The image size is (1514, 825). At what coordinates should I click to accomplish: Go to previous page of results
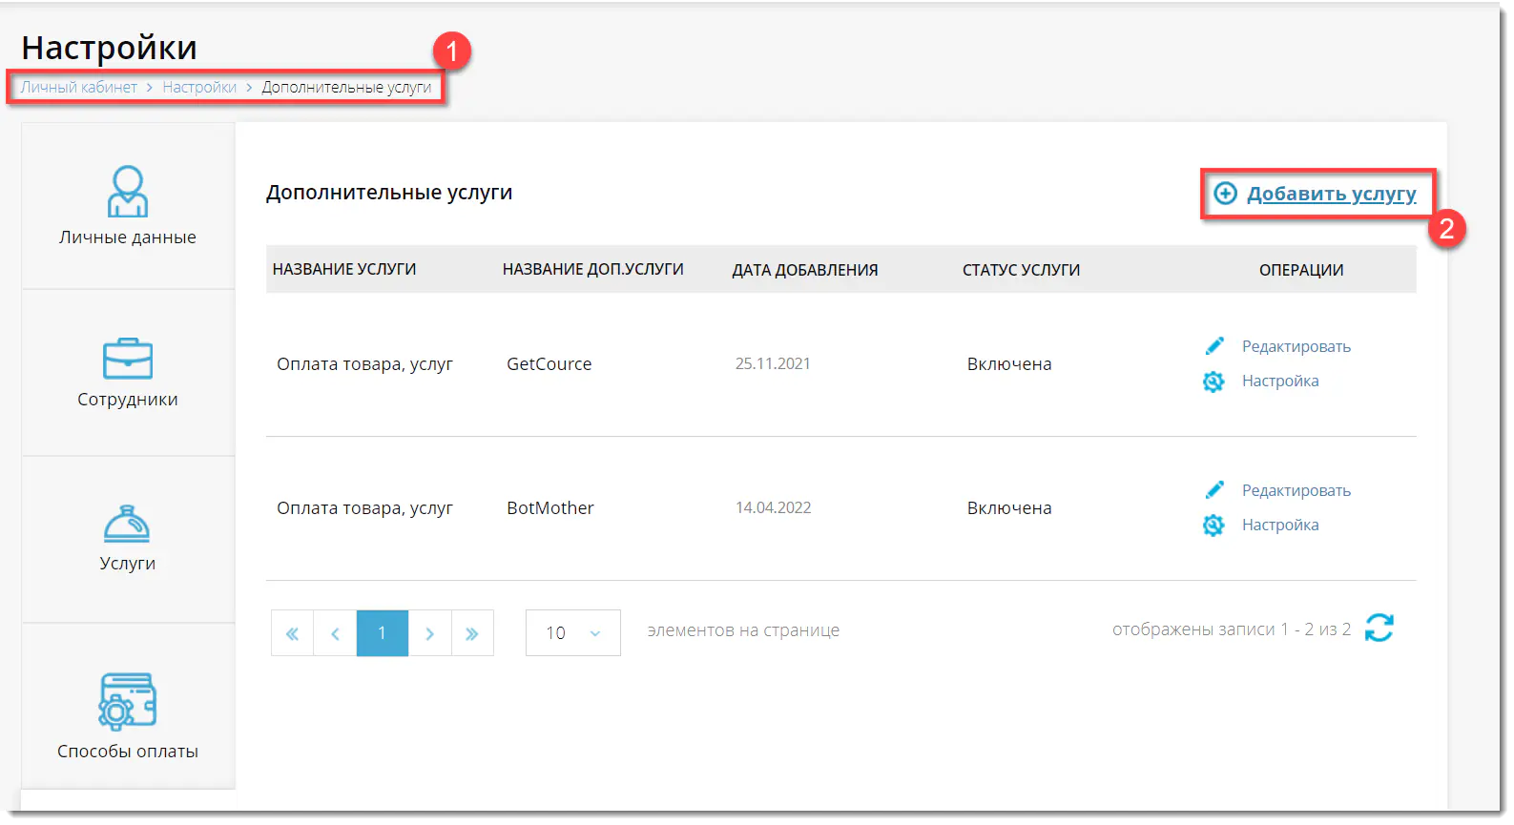[x=335, y=633]
